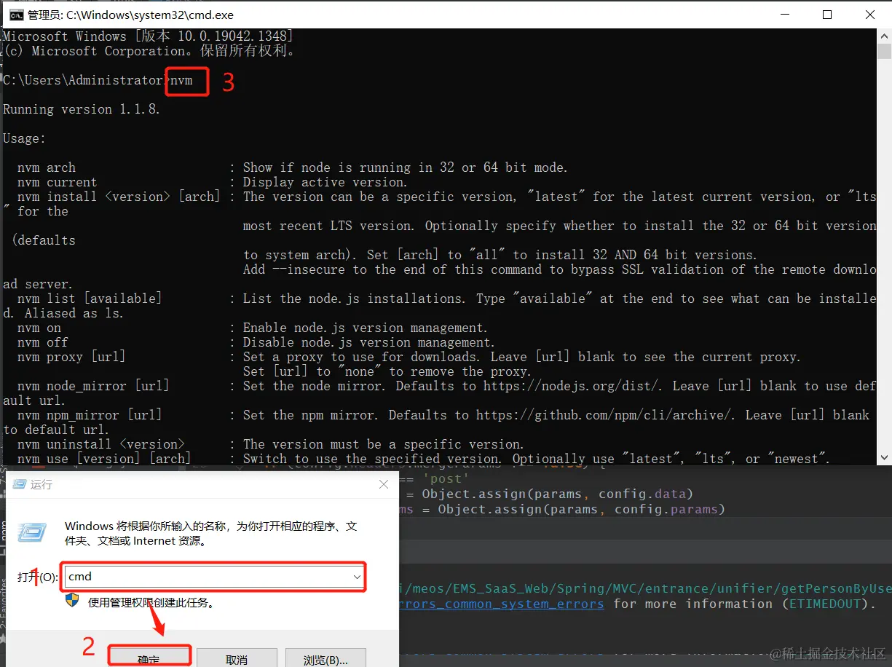Screen dimensions: 892x667
Task: Click 'nvm npm_mirror [url]' text
Action: [x=90, y=415]
